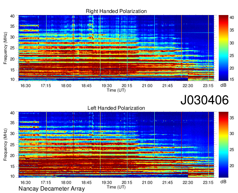Click the 21:00 time tick of upper plot
This screenshot has width=238, height=193.
147,86
